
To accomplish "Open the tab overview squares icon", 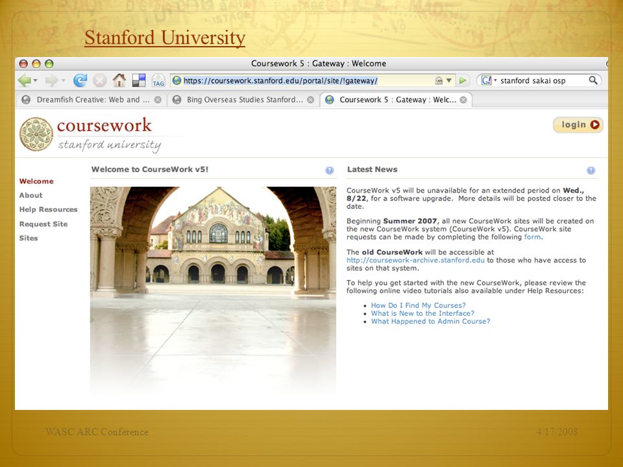I will tap(139, 80).
